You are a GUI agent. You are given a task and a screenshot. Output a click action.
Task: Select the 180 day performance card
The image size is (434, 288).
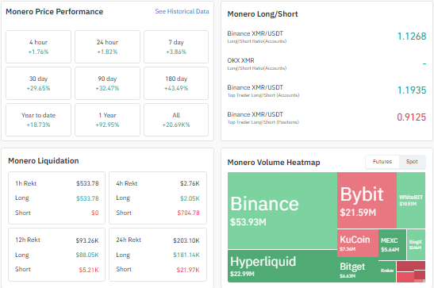click(x=176, y=83)
